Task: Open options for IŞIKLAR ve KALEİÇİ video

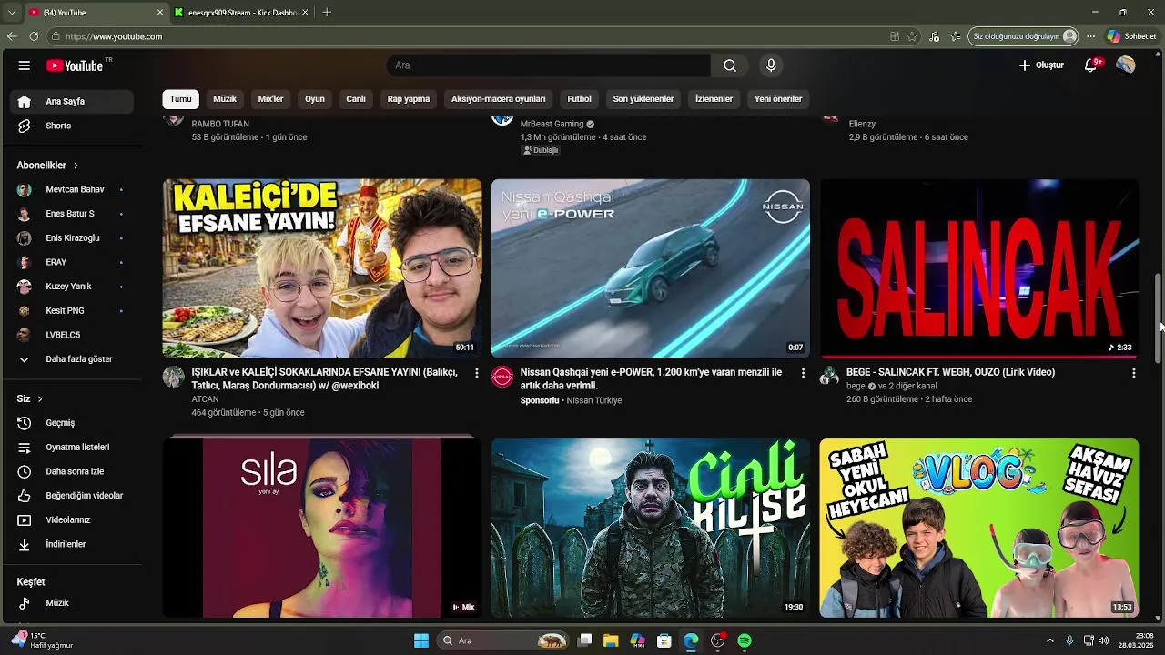Action: 476,373
